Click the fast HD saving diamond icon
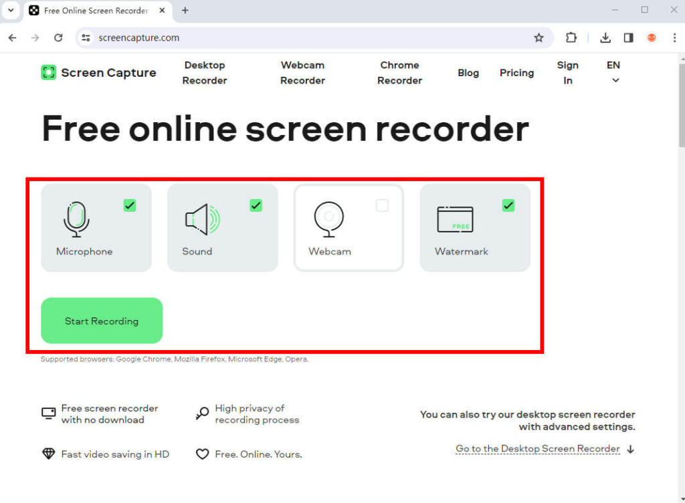The width and height of the screenshot is (685, 503). coord(48,454)
